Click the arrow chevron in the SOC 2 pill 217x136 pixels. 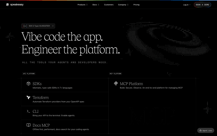click(x=53, y=26)
